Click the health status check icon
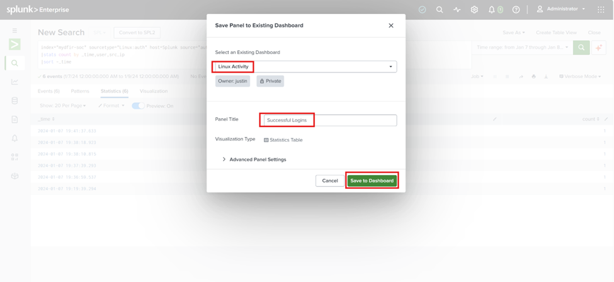This screenshot has width=614, height=282. tap(422, 10)
